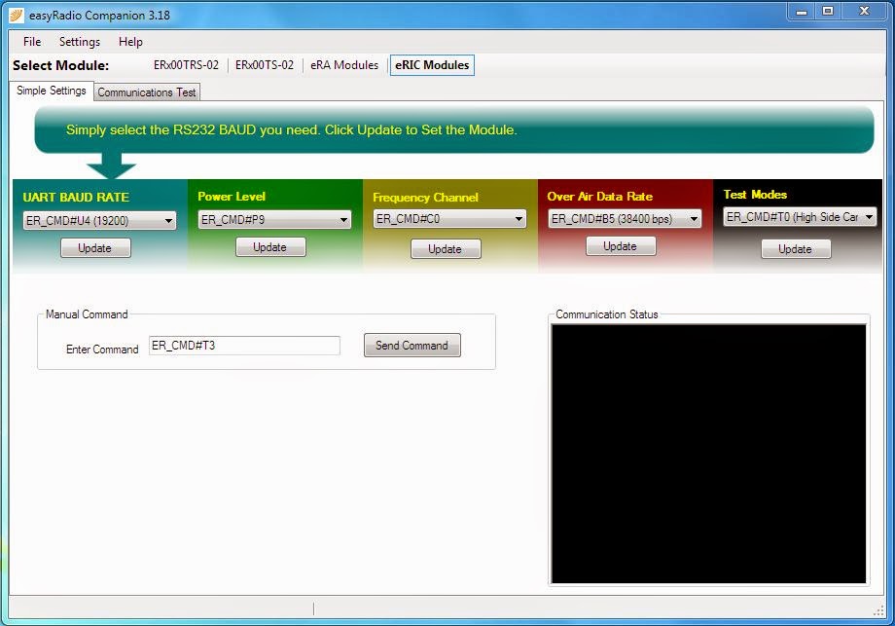895x626 pixels.
Task: Switch to the Communications Test tab
Action: (147, 92)
